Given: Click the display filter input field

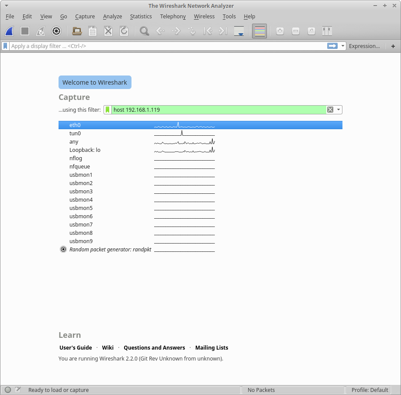Looking at the screenshot, I should point(168,46).
